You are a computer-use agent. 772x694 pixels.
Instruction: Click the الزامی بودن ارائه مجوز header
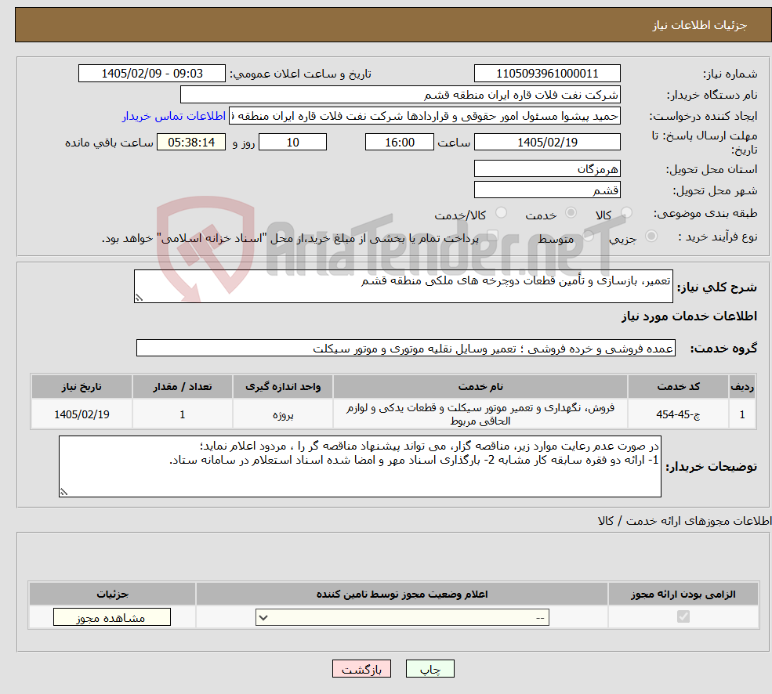click(x=683, y=594)
